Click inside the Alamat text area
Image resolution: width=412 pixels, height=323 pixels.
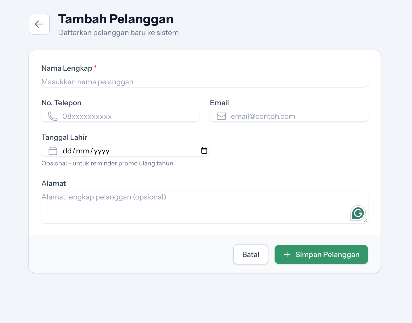[x=194, y=208]
